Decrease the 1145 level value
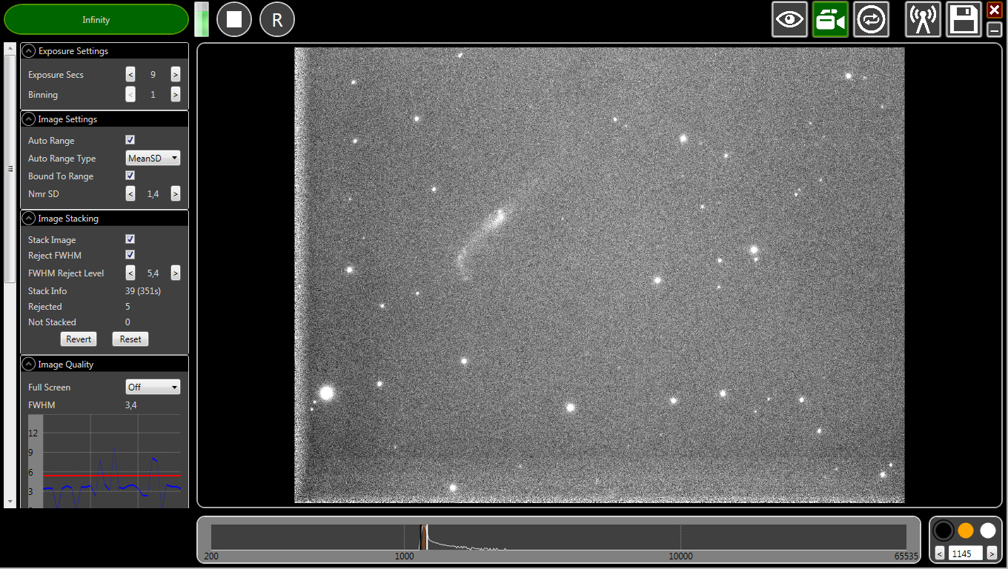 pyautogui.click(x=940, y=553)
